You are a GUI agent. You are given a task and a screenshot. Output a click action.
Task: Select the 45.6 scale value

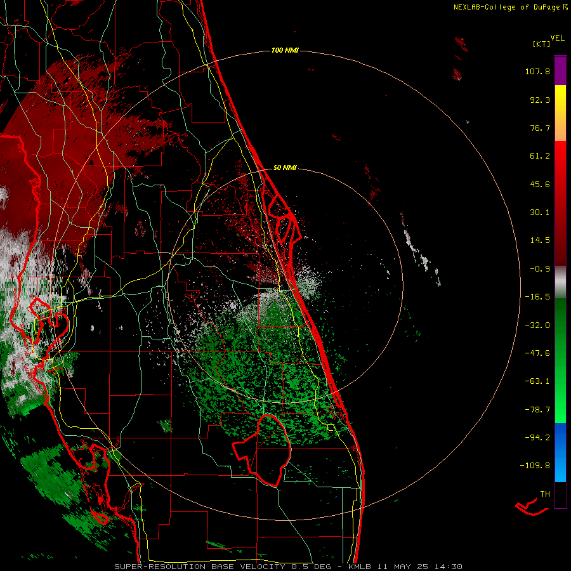(x=540, y=184)
